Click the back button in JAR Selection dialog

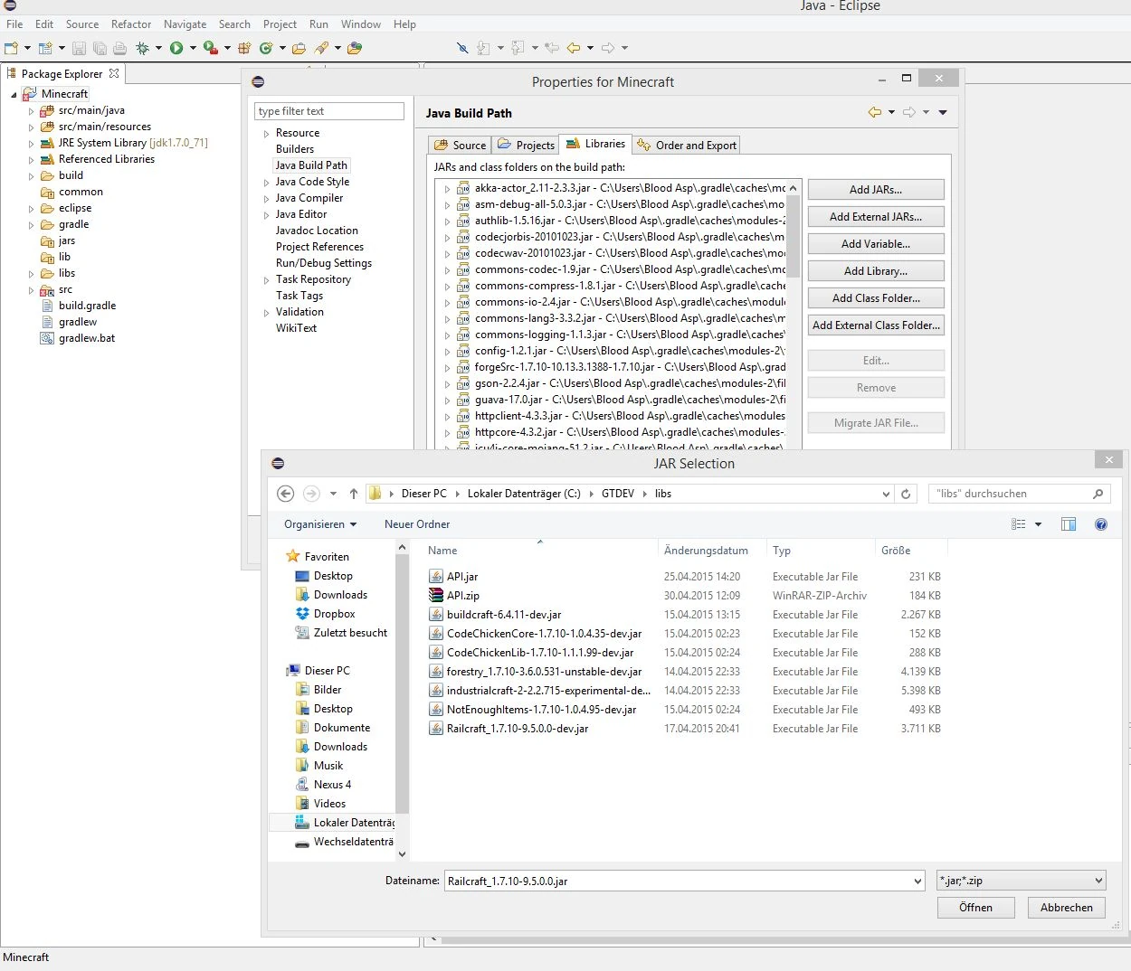pyautogui.click(x=286, y=494)
